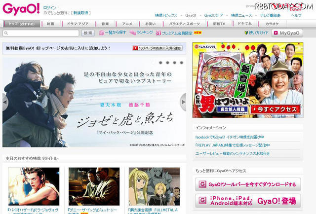316x214 pixels.
Task: Switch to the カラオケ tab
Action: (272, 24)
